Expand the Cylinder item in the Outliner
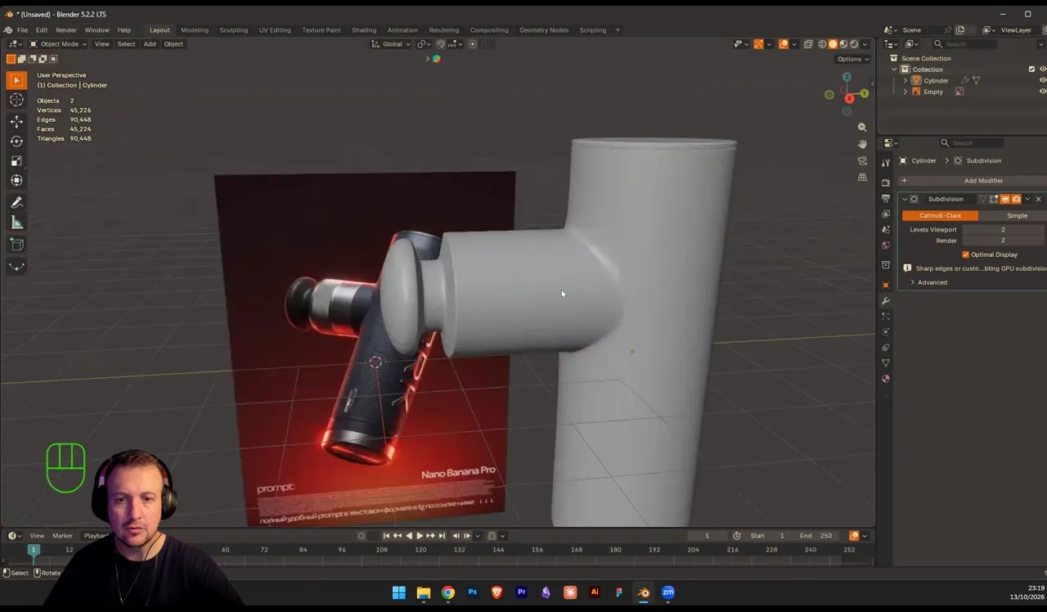Image resolution: width=1047 pixels, height=612 pixels. (905, 80)
